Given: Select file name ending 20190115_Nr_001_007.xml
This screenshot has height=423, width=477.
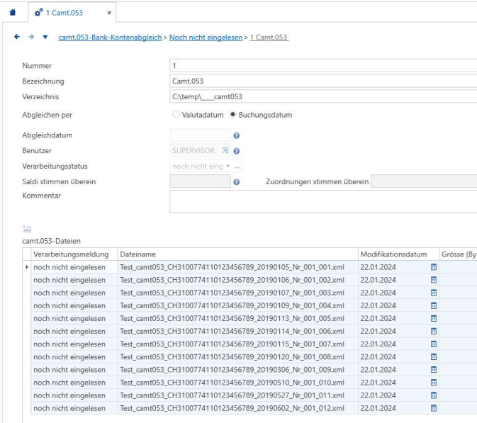Looking at the screenshot, I should point(232,344).
